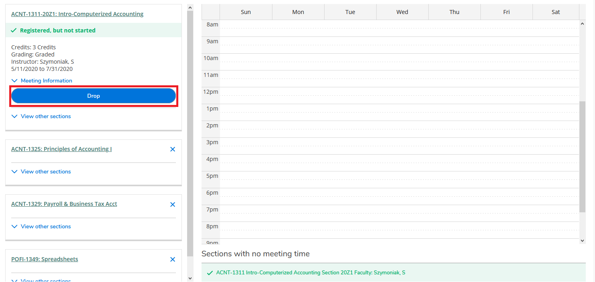Image resolution: width=595 pixels, height=282 pixels.
Task: Click the Instructor: Szymoniak, S text
Action: 42,62
